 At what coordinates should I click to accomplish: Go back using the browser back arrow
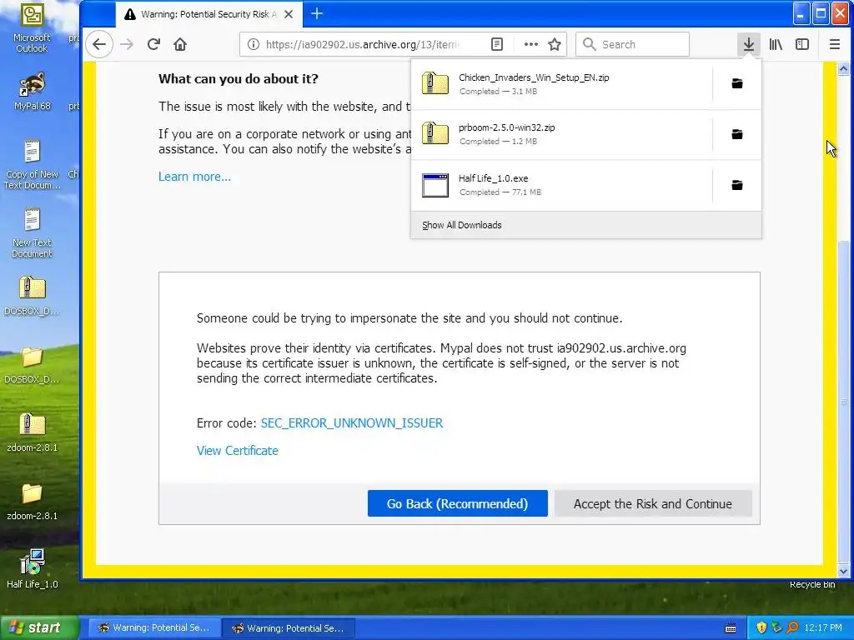[x=99, y=45]
